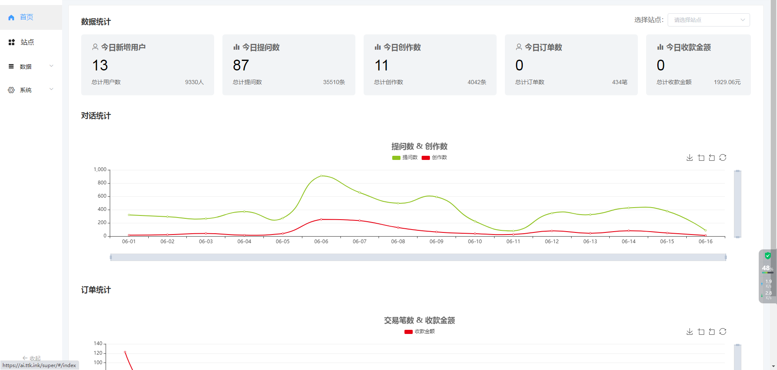Click the gear icon beside 系统
Image resolution: width=777 pixels, height=370 pixels.
(x=11, y=90)
